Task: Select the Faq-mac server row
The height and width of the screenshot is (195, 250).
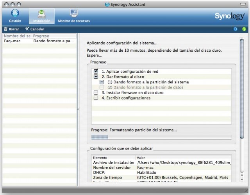Action: click(39, 41)
